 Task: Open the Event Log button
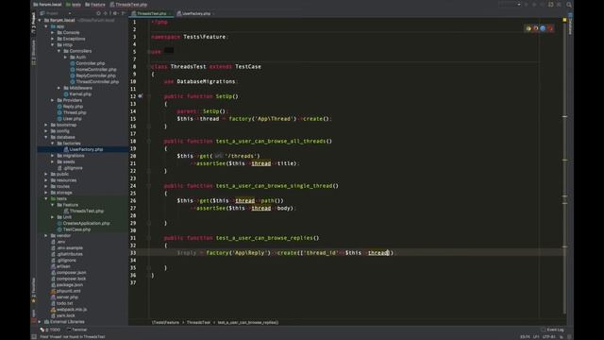click(x=552, y=330)
